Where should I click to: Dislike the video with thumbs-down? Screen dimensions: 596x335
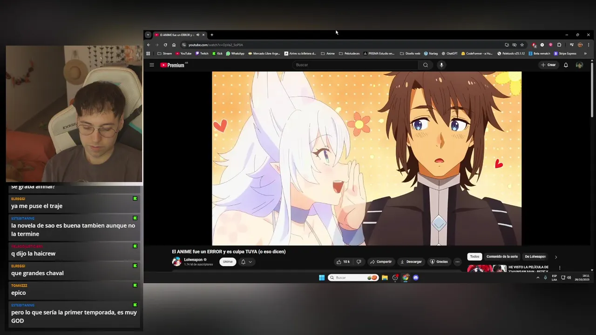(x=359, y=261)
